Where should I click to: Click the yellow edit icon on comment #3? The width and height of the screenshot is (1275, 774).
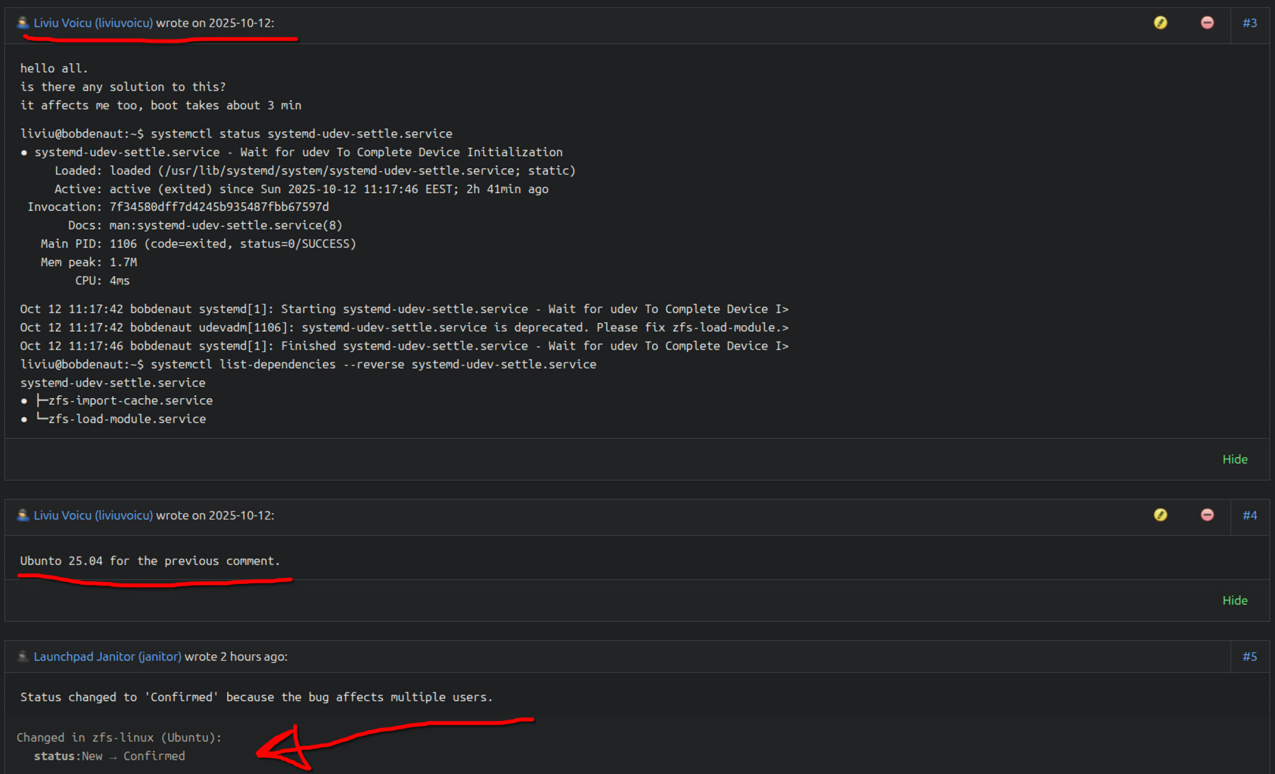point(1160,23)
